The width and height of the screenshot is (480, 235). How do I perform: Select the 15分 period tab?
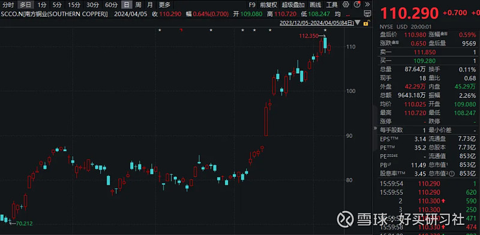74,5
